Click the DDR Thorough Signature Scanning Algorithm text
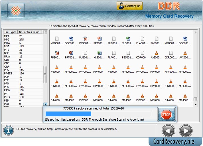 112,119
